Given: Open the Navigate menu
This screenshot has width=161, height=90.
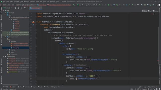Looking at the screenshot, I should click(x=16, y=2).
